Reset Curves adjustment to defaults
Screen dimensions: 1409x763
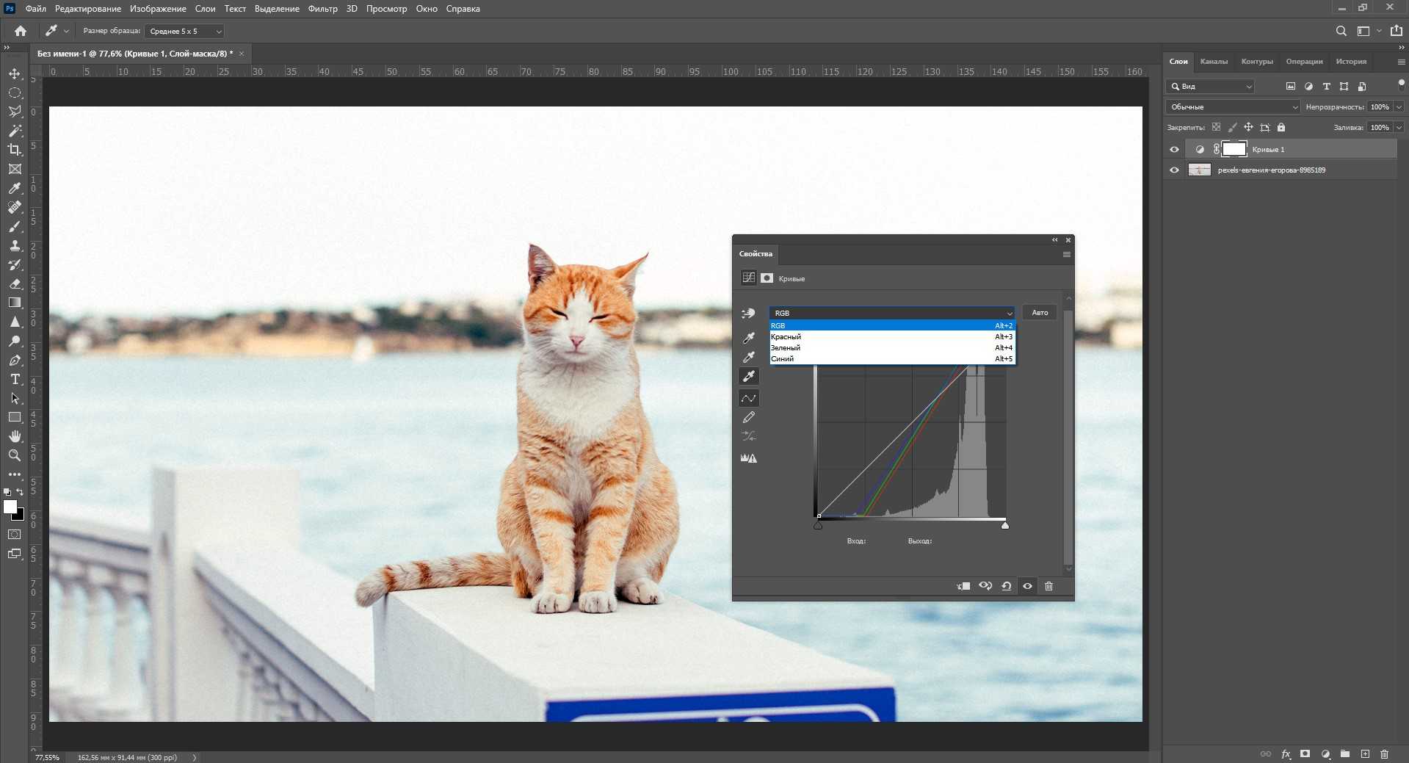click(1007, 586)
